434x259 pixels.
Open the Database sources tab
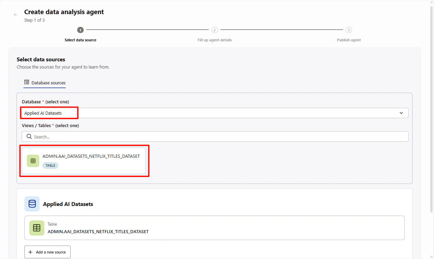pyautogui.click(x=45, y=83)
